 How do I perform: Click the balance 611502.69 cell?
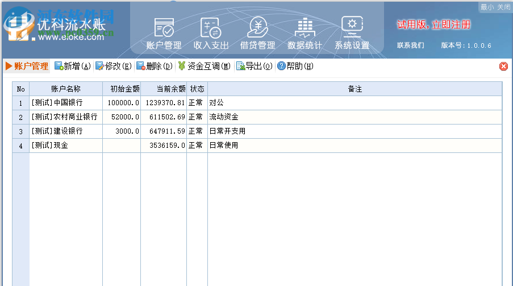(164, 117)
